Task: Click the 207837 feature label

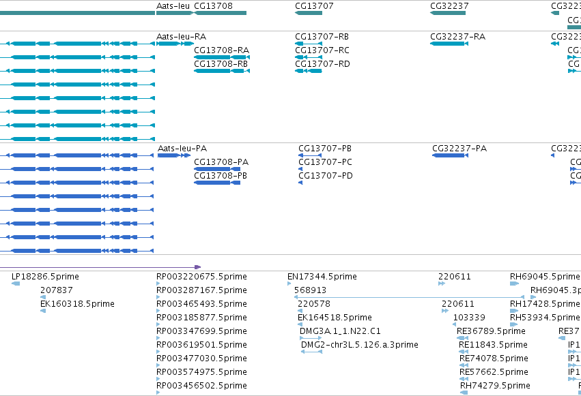Action: pyautogui.click(x=56, y=290)
